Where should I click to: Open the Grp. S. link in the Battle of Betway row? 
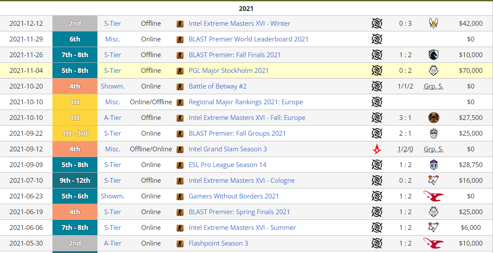[433, 86]
